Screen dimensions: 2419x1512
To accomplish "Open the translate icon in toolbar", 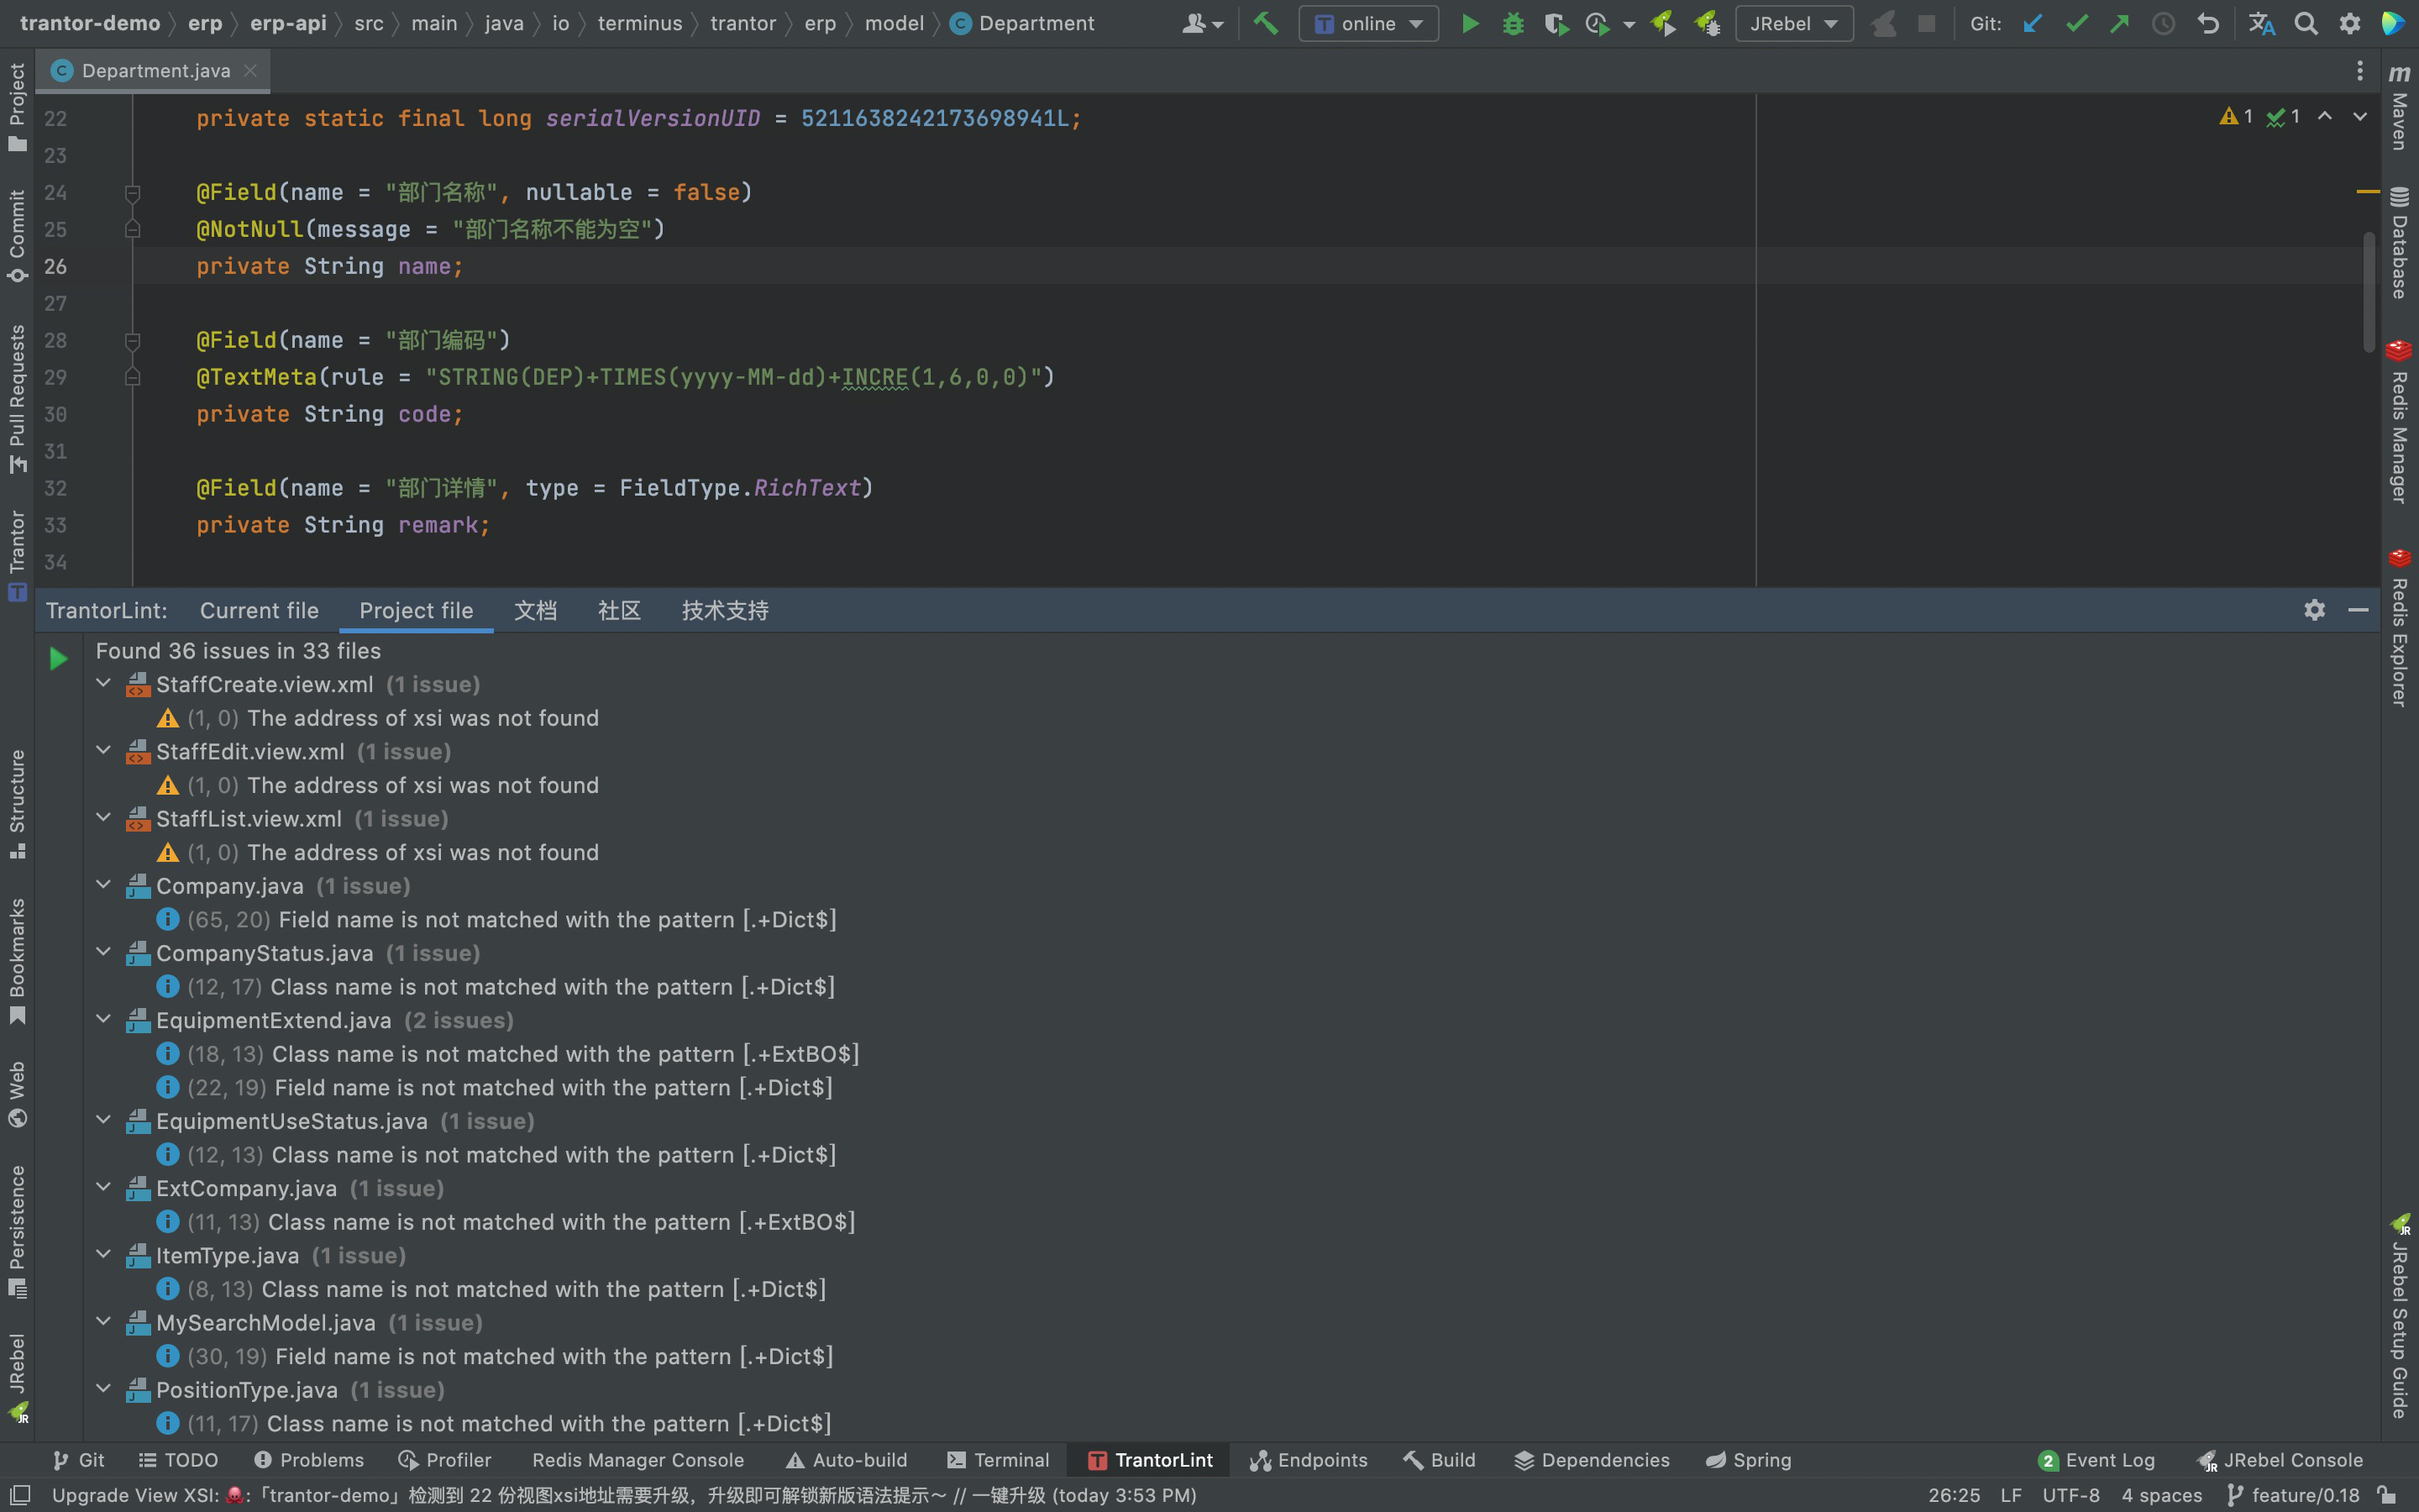I will pyautogui.click(x=2262, y=23).
